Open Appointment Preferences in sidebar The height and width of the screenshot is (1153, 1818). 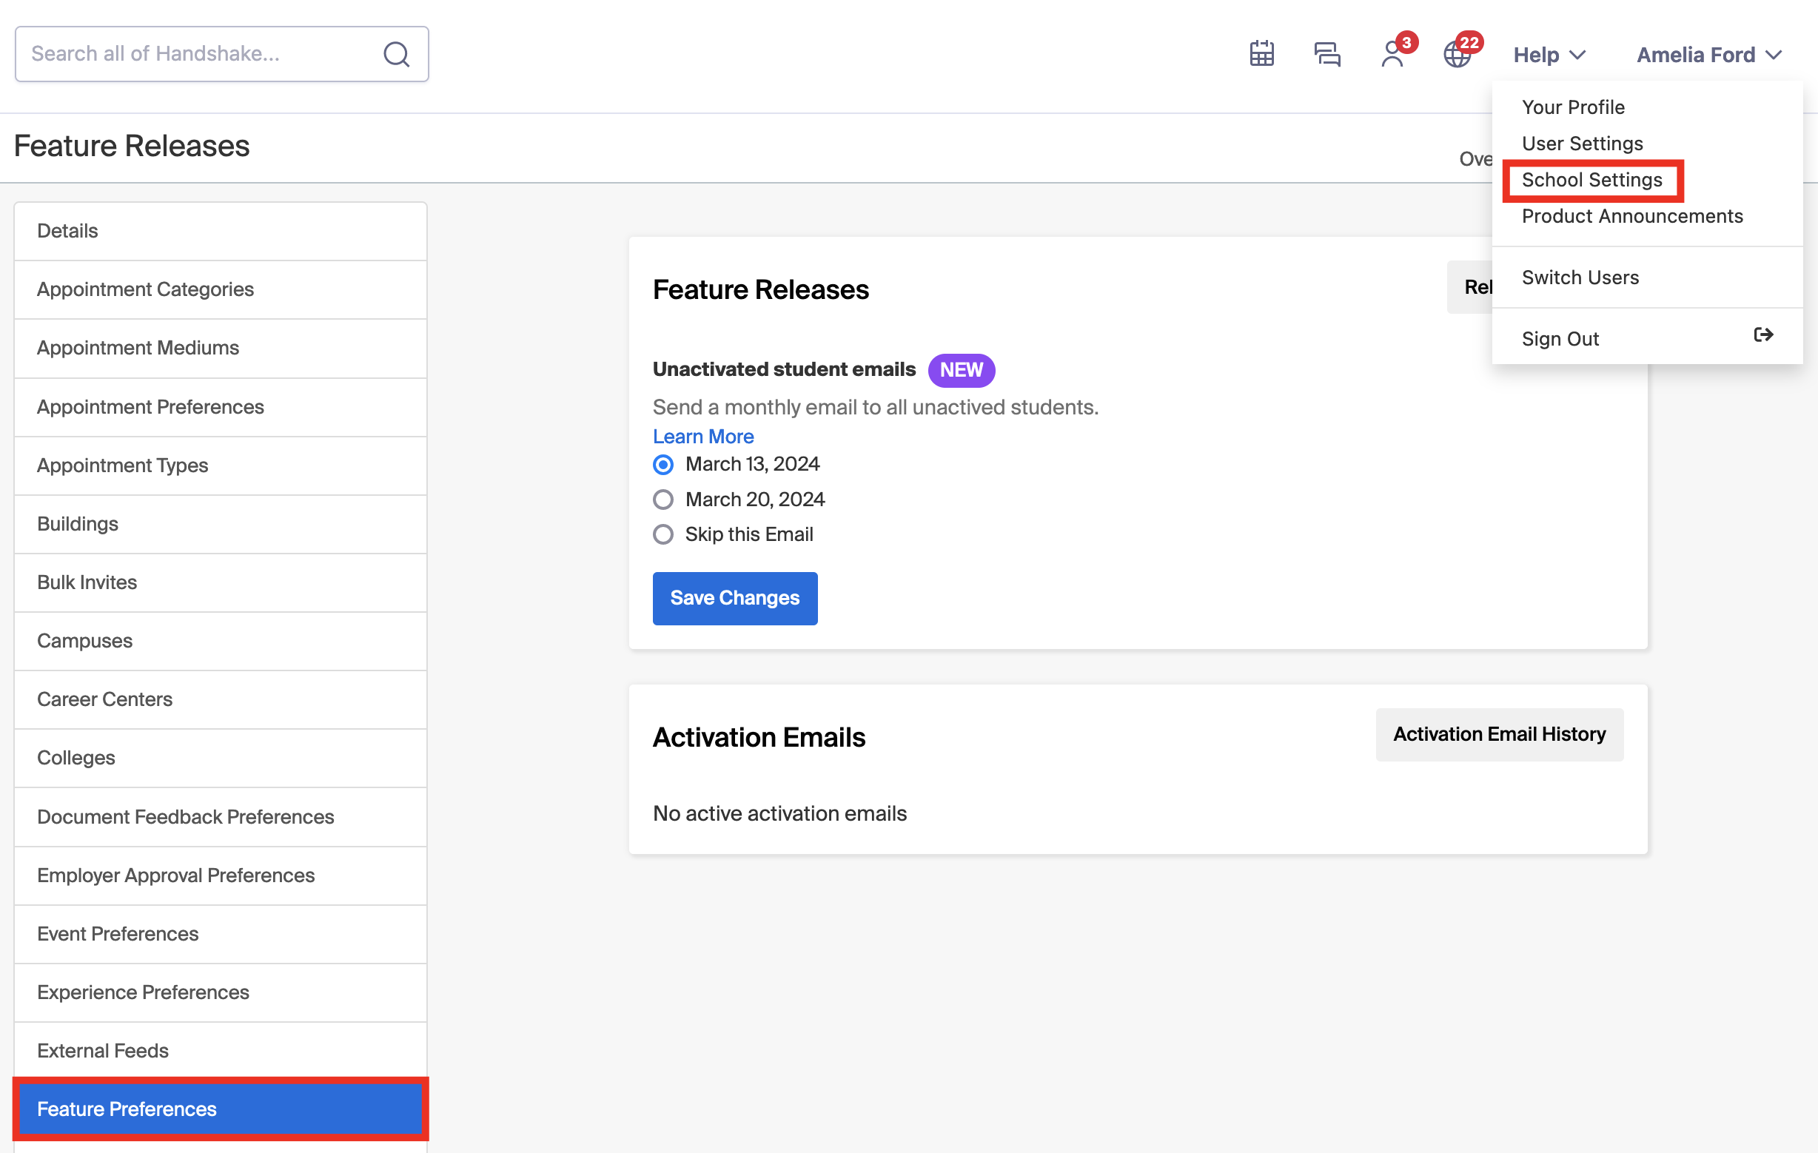(221, 407)
